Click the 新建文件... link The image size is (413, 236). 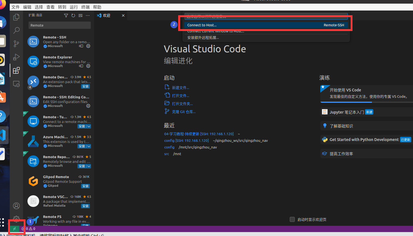click(180, 88)
